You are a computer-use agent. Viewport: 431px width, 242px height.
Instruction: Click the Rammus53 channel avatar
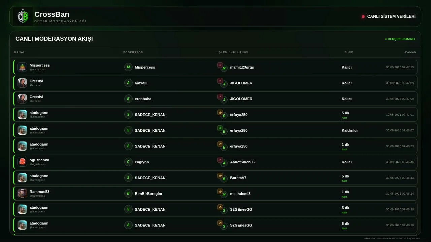22,193
